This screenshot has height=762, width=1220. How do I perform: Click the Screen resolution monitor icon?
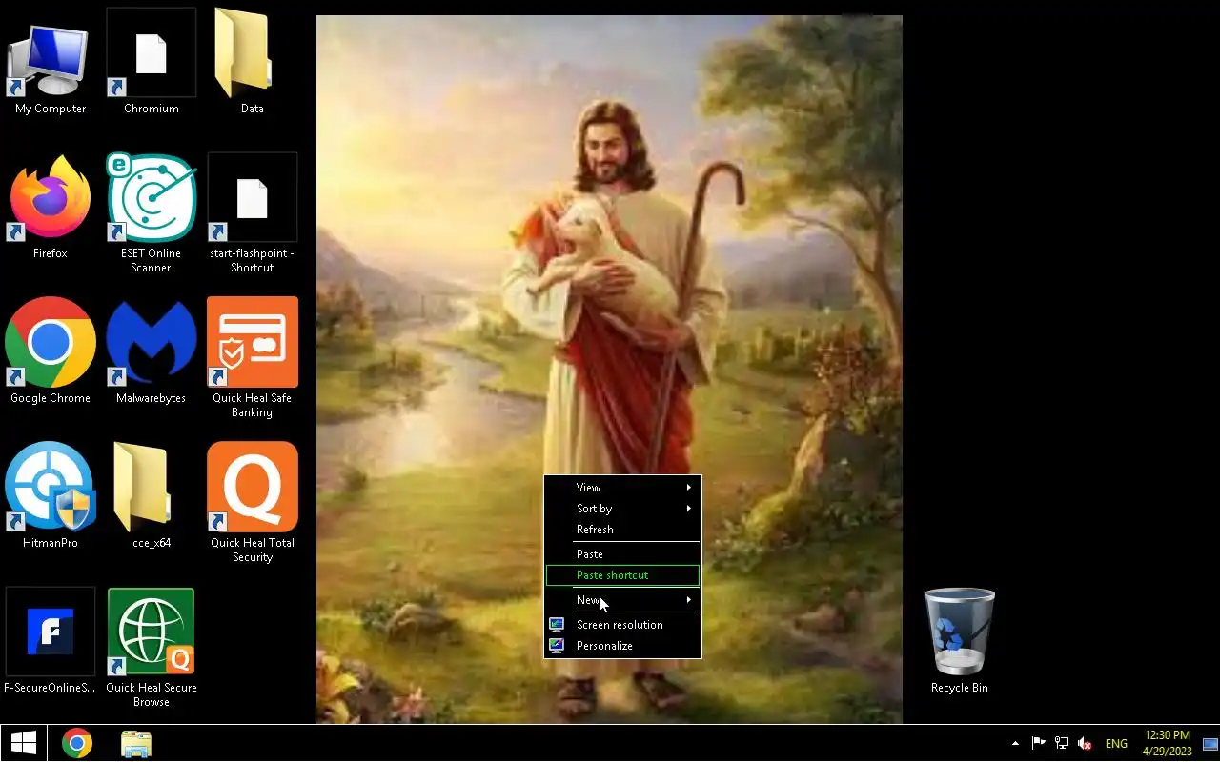(557, 625)
